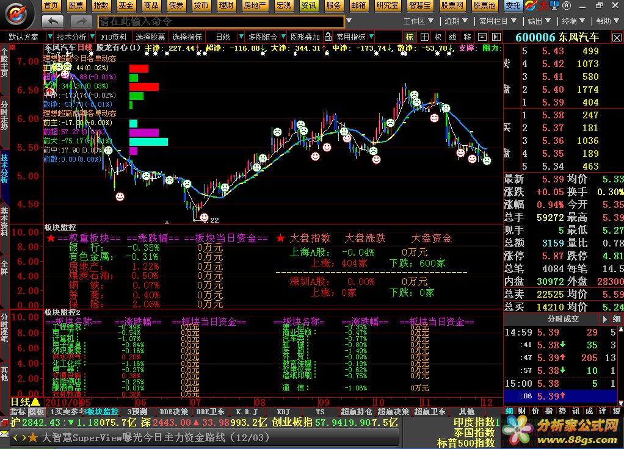Toggle the 移 move button
624x449 pixels.
[x=467, y=37]
